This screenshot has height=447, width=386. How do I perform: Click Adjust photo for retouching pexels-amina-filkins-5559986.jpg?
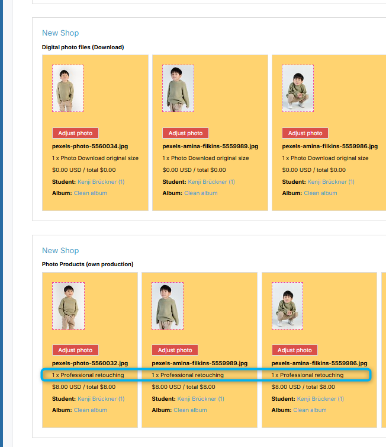(295, 350)
